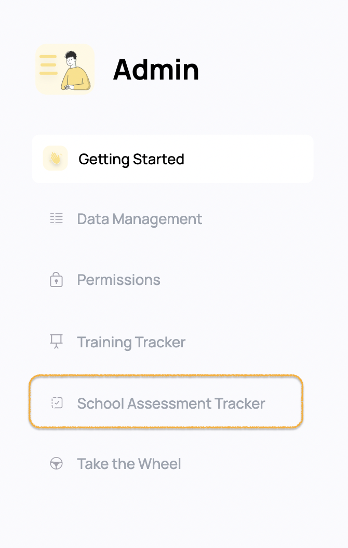Screen dimensions: 348x548
Task: Click empty space inside the Getting Started card
Action: [248, 159]
